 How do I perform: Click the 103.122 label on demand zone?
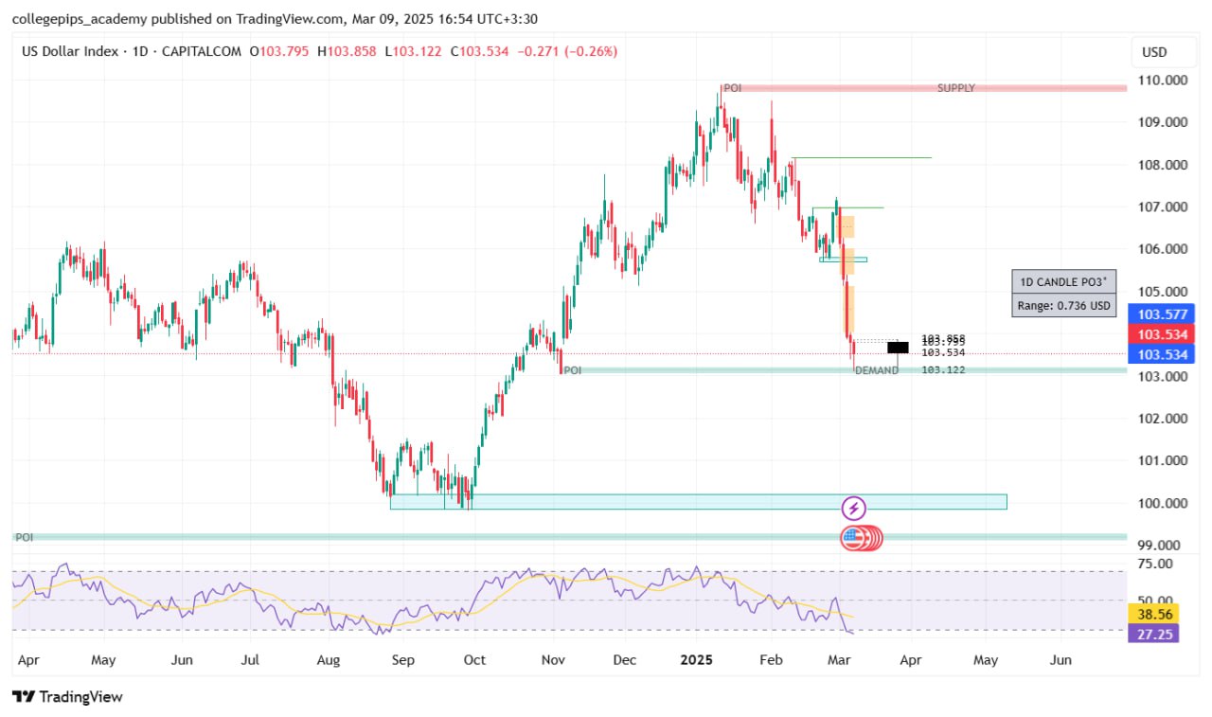click(943, 370)
